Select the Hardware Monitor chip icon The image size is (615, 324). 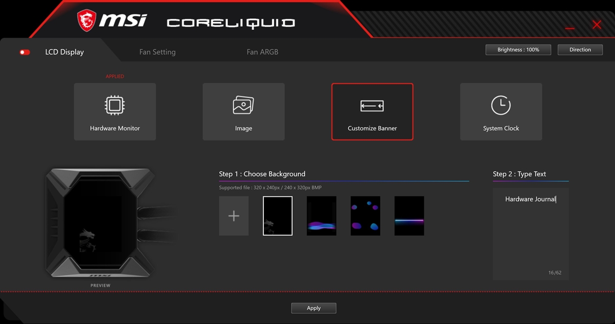pyautogui.click(x=115, y=106)
